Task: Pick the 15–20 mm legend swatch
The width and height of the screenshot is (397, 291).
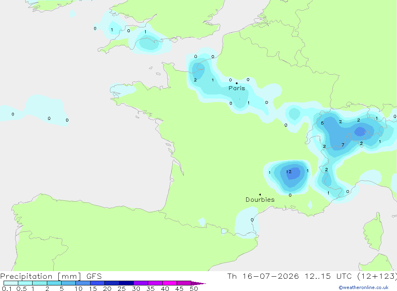Action: pos(98,283)
